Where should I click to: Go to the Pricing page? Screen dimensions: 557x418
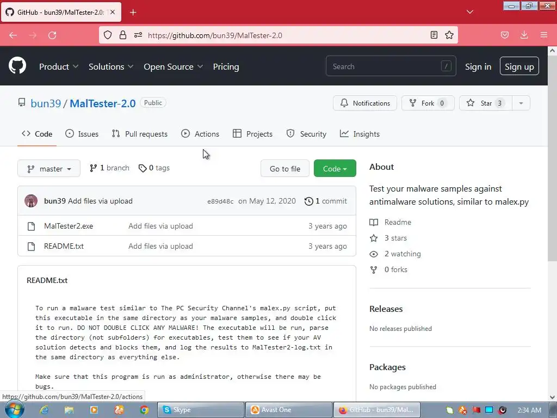coord(226,66)
